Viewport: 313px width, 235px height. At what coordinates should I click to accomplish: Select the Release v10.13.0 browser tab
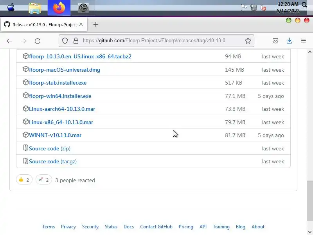click(44, 24)
